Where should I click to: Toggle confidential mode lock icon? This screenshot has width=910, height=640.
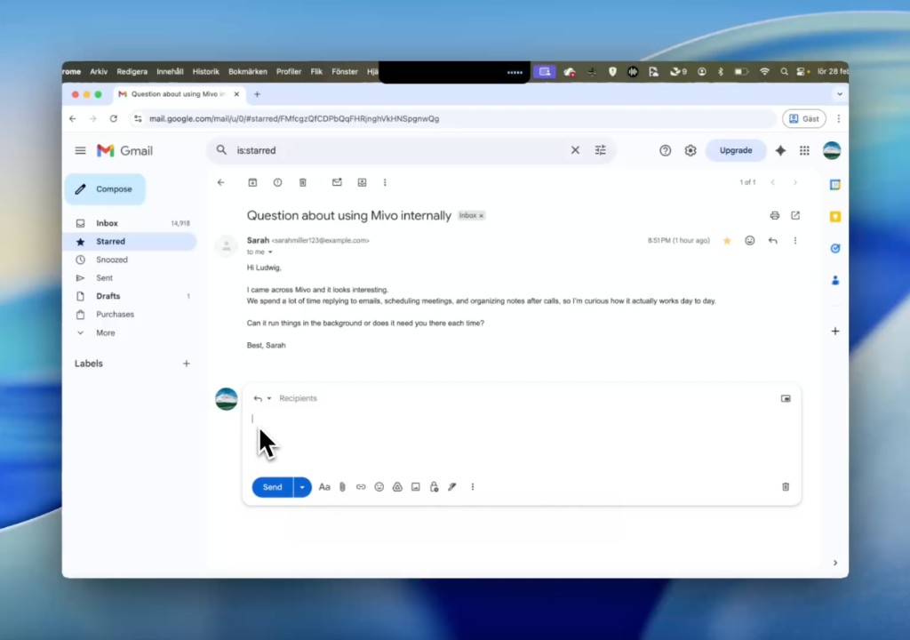click(x=434, y=487)
